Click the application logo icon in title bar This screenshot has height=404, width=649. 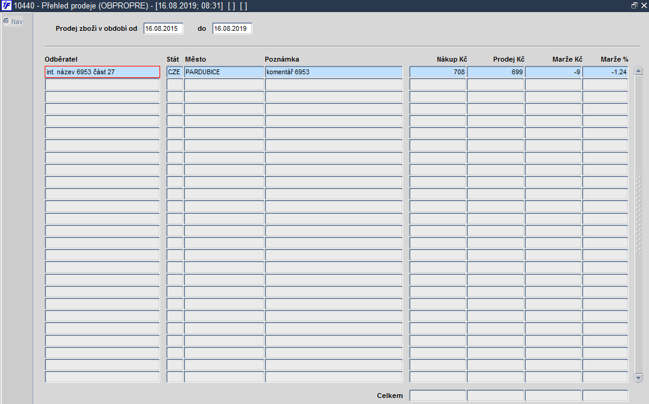(6, 6)
